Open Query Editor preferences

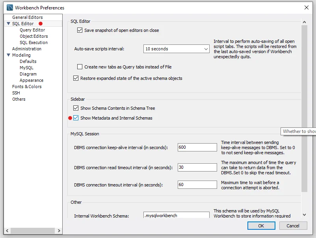click(32, 30)
